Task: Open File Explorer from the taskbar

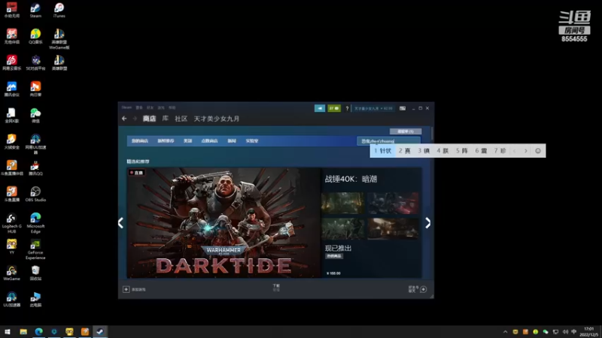Action: coord(23,332)
